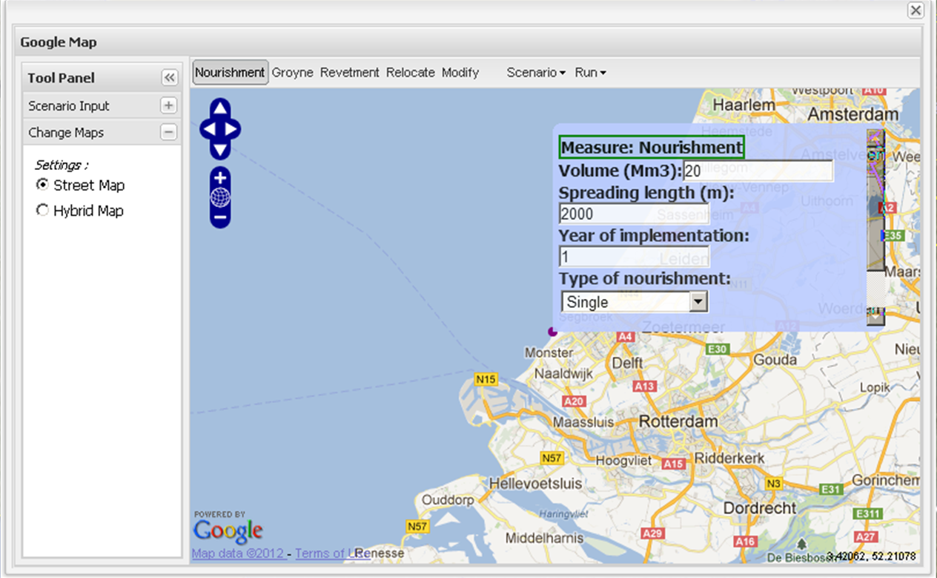The height and width of the screenshot is (578, 937).
Task: Activate the Groyne tool
Action: (x=292, y=73)
